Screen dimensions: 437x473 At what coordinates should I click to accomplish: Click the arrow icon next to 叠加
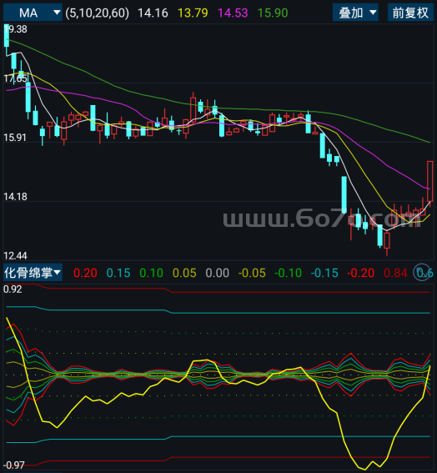[373, 13]
